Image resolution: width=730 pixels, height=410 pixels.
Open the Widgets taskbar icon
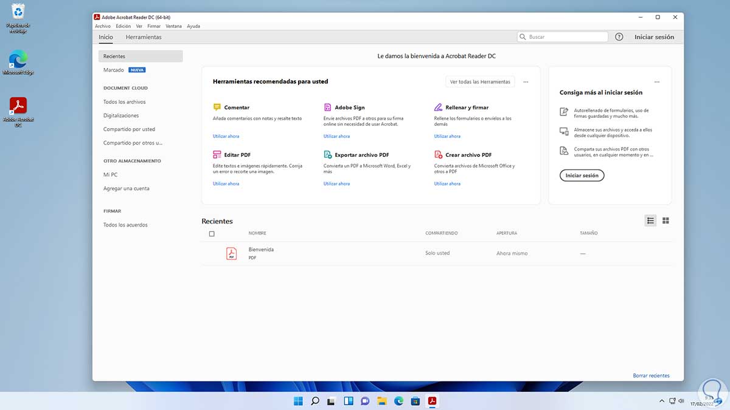pyautogui.click(x=349, y=401)
